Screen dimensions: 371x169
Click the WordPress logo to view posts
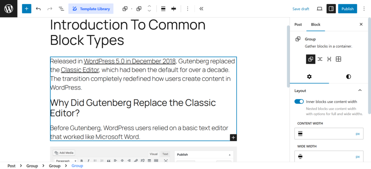point(9,9)
